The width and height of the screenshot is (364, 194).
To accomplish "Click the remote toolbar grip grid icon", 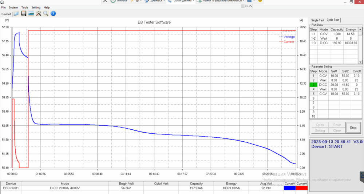I will pyautogui.click(x=243, y=6).
